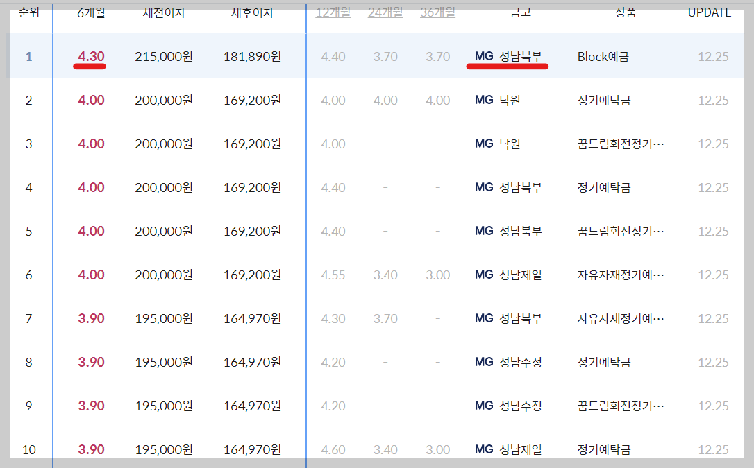754x468 pixels.
Task: Click the MG icon for 낙원 in rank 2
Action: point(483,101)
